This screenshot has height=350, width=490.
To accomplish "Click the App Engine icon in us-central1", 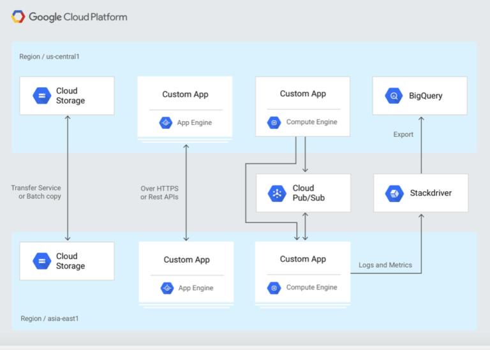I will click(166, 122).
